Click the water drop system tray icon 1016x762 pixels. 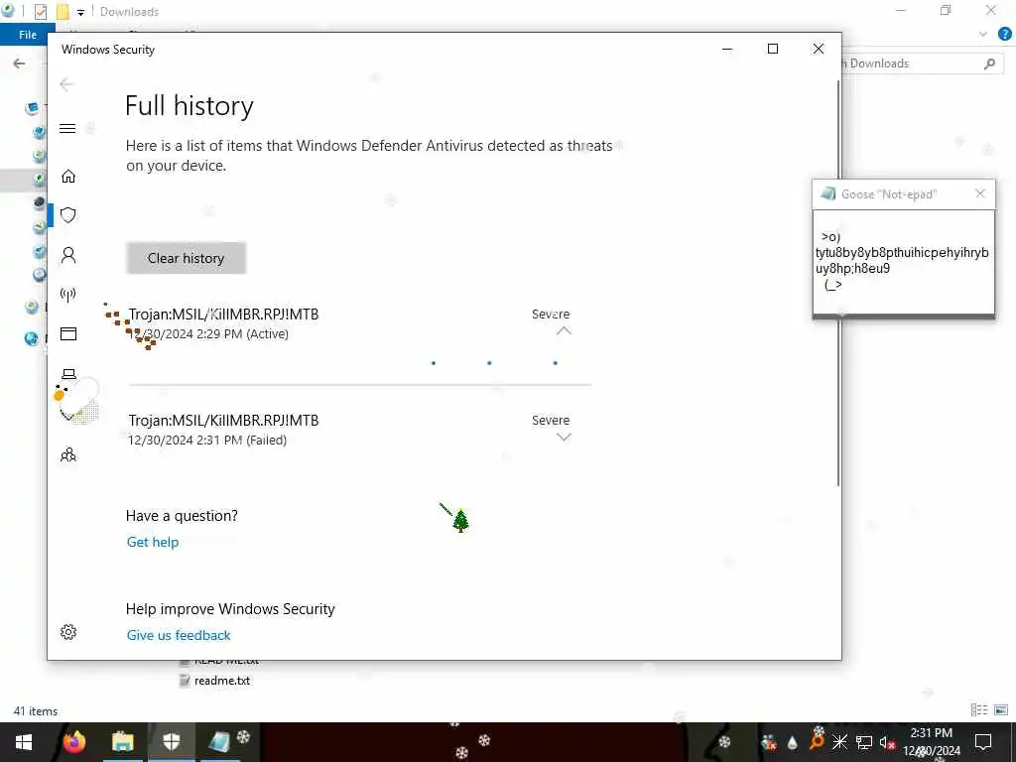(792, 742)
